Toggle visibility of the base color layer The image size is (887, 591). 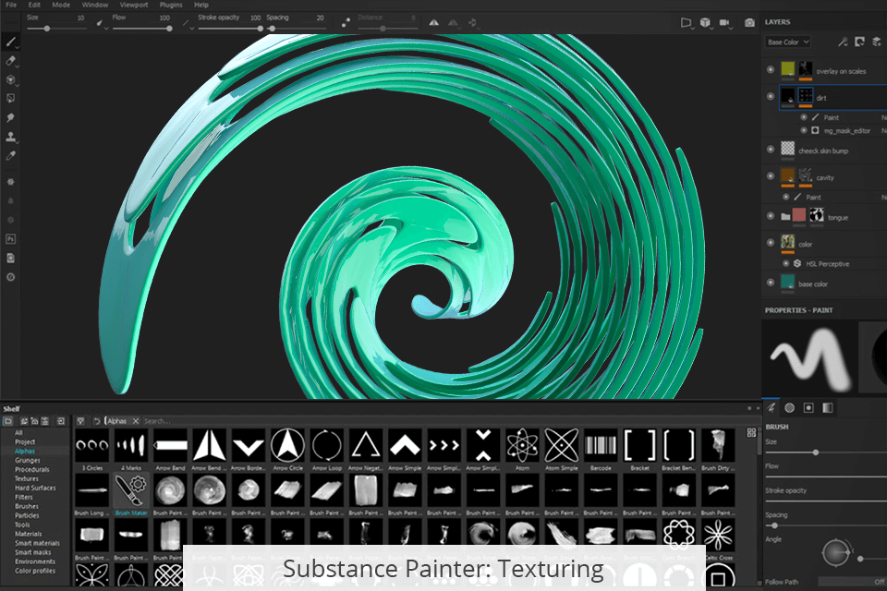click(770, 283)
